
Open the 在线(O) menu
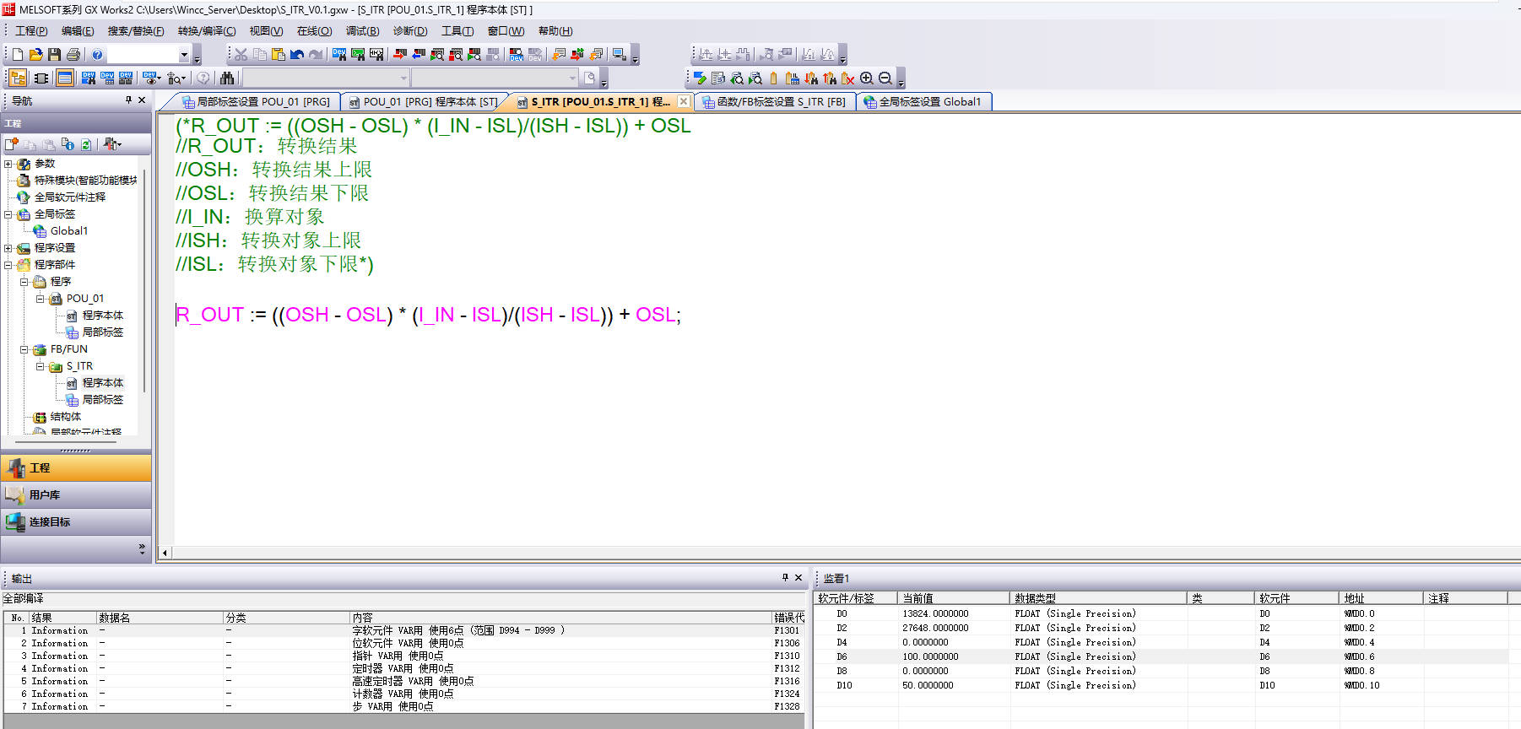(x=314, y=31)
